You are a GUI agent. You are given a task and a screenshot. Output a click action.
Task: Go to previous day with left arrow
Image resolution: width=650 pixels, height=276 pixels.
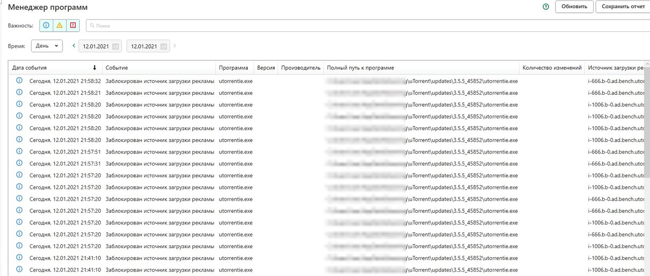point(74,46)
